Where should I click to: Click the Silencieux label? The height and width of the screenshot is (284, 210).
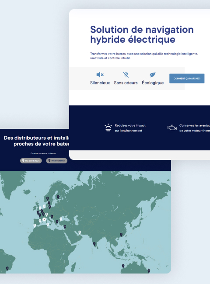[100, 83]
